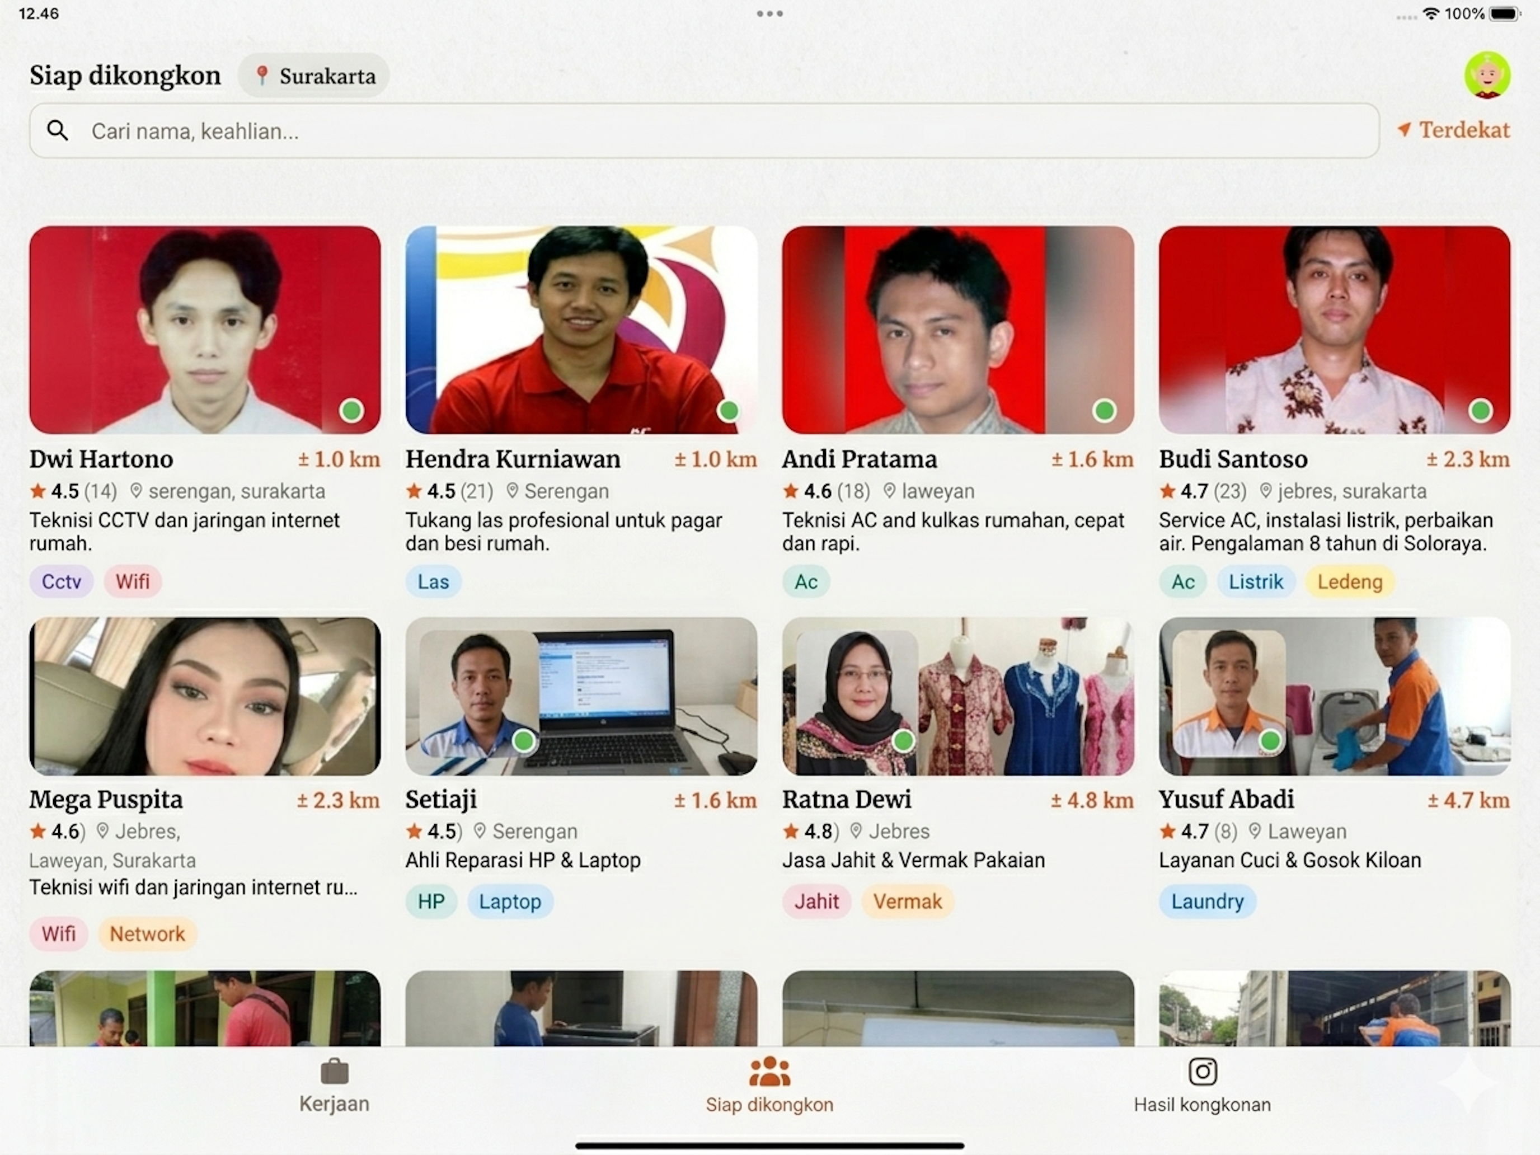Select the Jahit skill tag
The width and height of the screenshot is (1540, 1155).
[x=816, y=901]
